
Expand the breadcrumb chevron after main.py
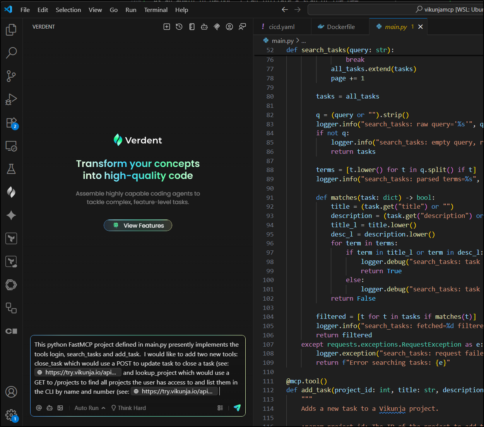298,41
